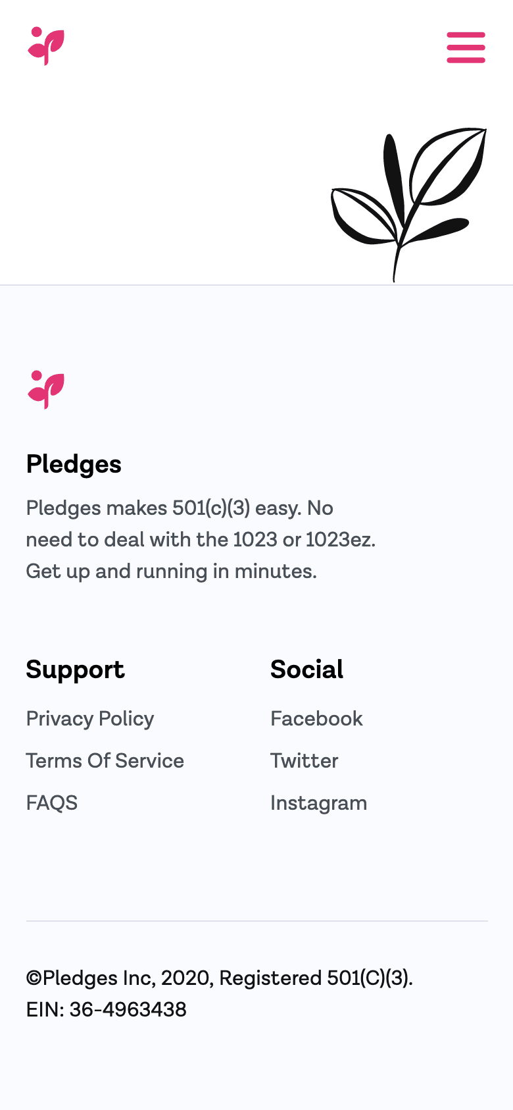Screen dimensions: 513x1110
Task: Visit the Facebook page
Action: [316, 718]
